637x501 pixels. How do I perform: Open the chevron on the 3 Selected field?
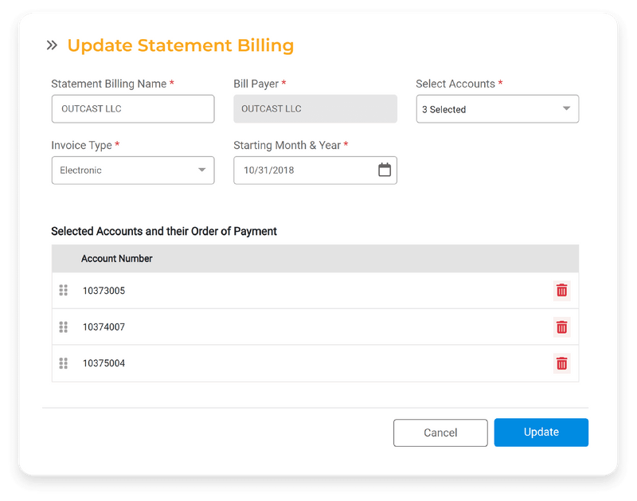[568, 109]
